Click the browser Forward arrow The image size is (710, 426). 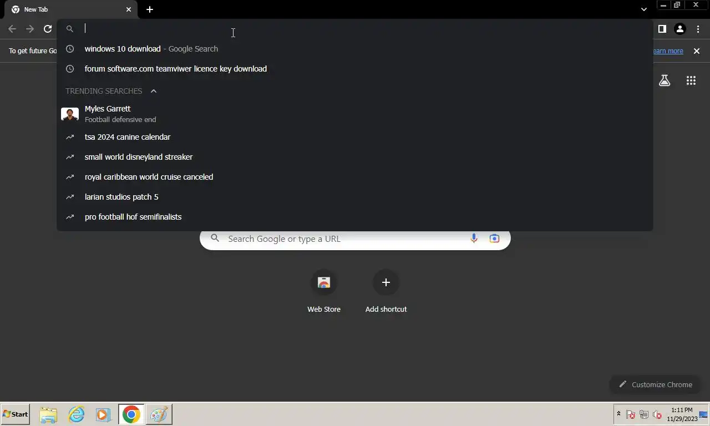tap(30, 29)
